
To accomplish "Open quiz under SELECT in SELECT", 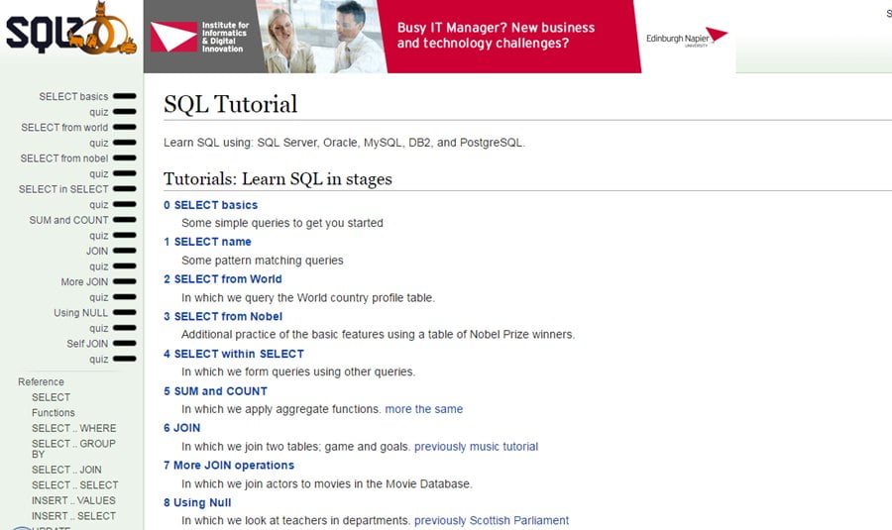I will (x=98, y=205).
